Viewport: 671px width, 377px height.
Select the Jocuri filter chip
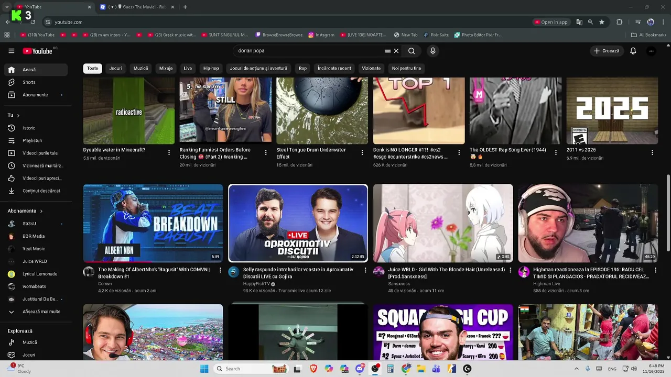pos(115,68)
